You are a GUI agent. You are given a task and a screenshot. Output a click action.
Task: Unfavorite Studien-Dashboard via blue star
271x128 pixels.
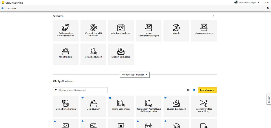click(165, 98)
